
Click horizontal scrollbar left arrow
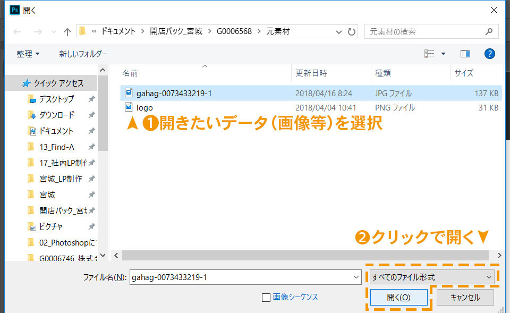[116, 256]
